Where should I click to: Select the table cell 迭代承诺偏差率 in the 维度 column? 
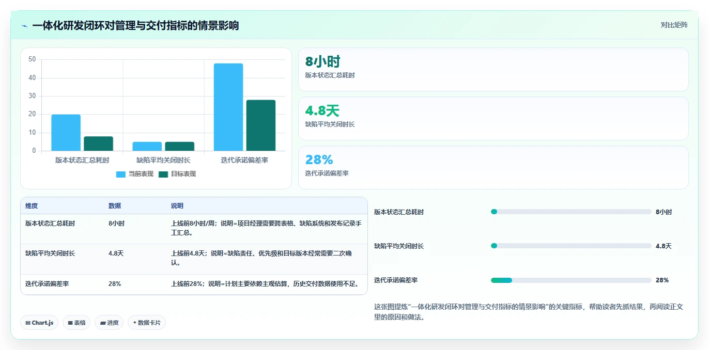(47, 284)
